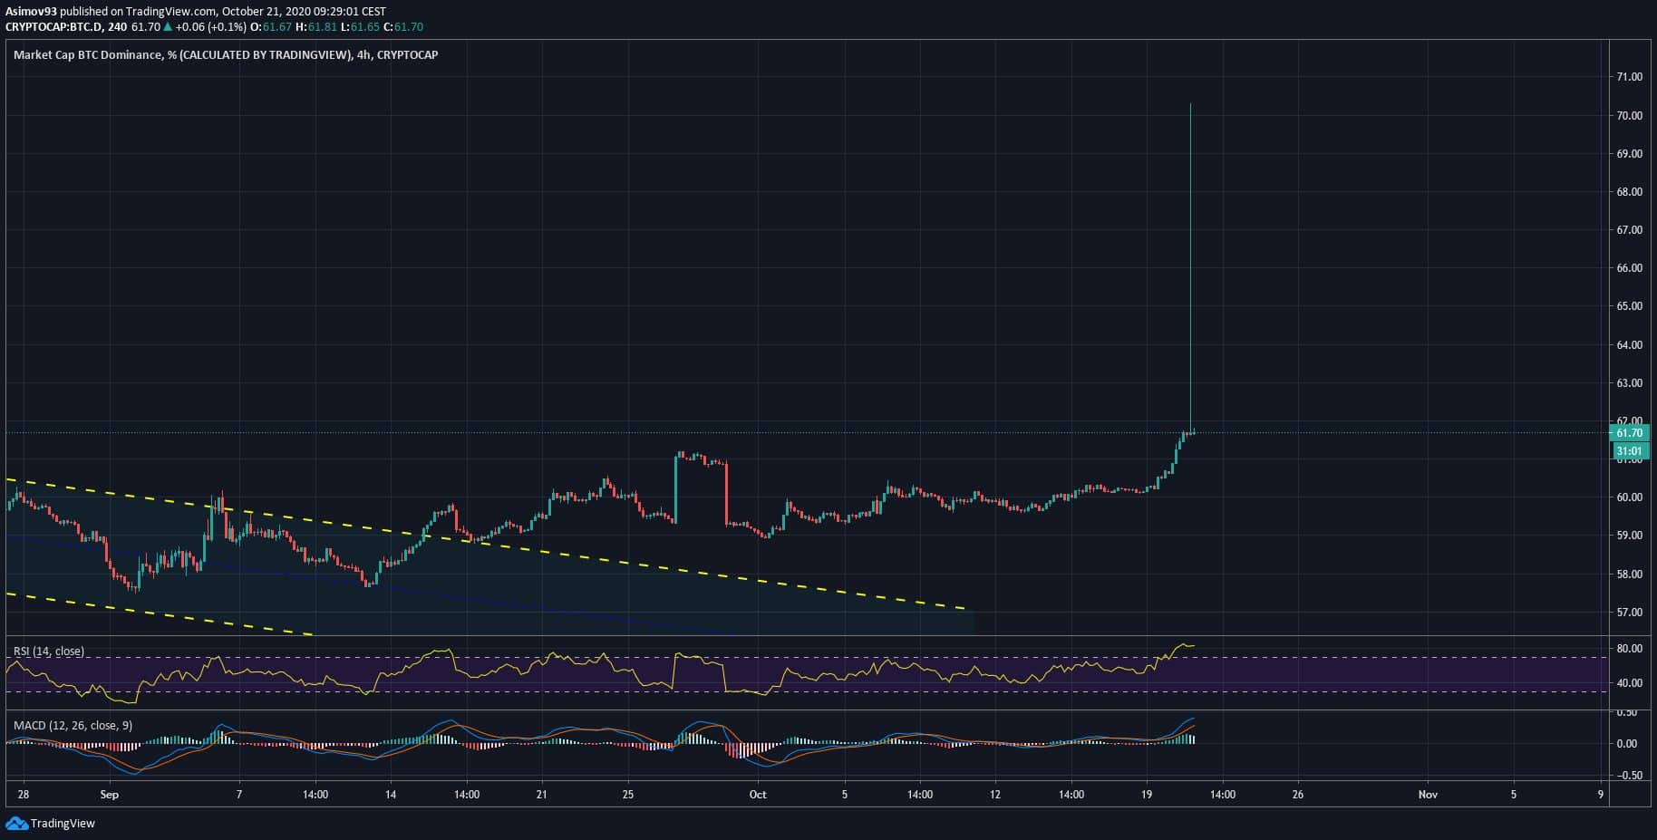
Task: Click the 80.00 RSI scale label
Action: coord(1629,649)
